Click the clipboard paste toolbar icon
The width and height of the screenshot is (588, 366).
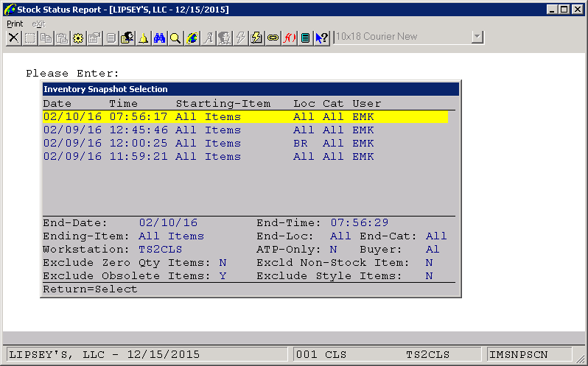click(62, 38)
